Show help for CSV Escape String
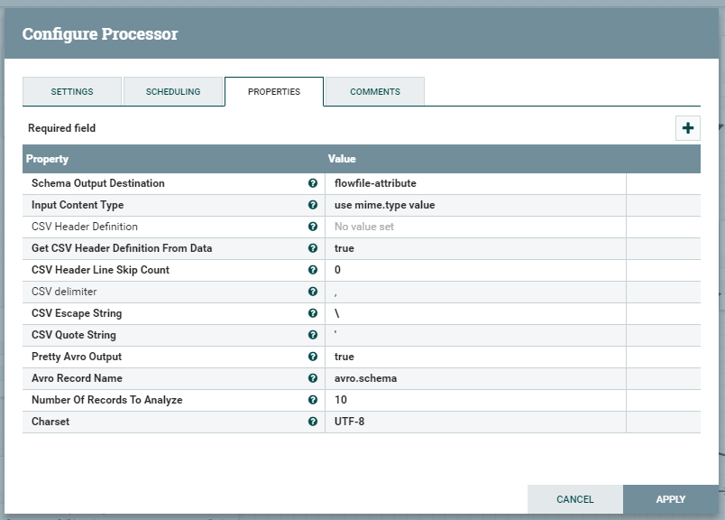 coord(313,313)
